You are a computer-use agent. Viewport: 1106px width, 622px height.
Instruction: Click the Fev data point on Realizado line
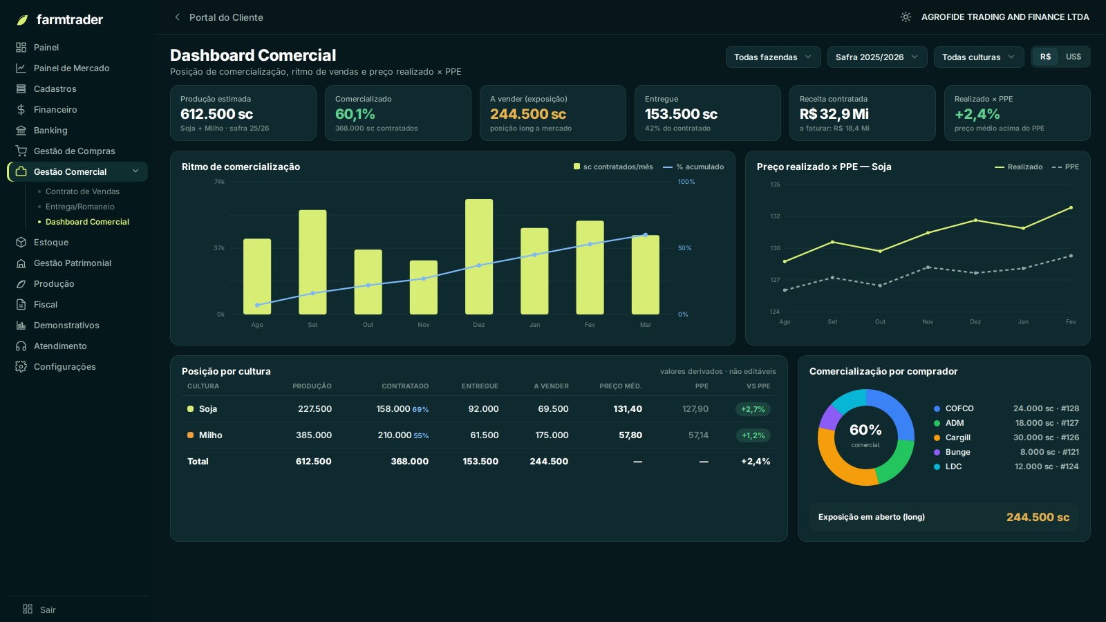pyautogui.click(x=1071, y=207)
